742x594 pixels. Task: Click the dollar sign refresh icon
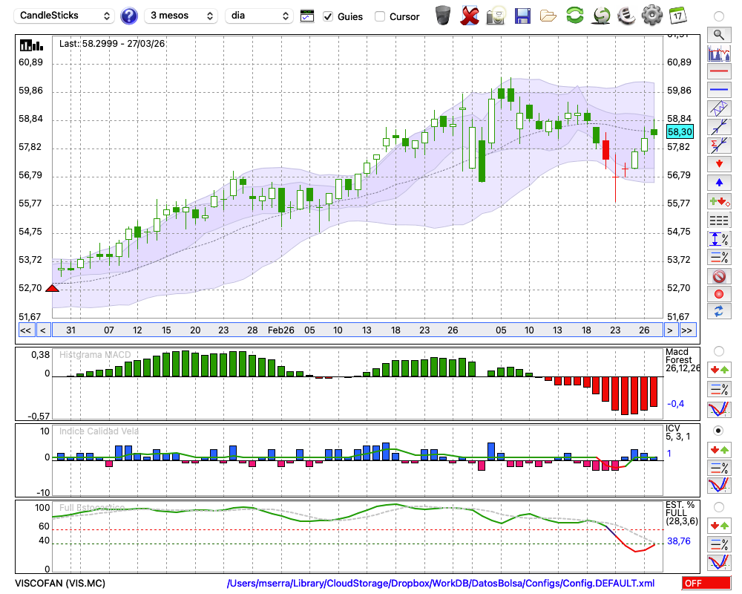(x=601, y=16)
